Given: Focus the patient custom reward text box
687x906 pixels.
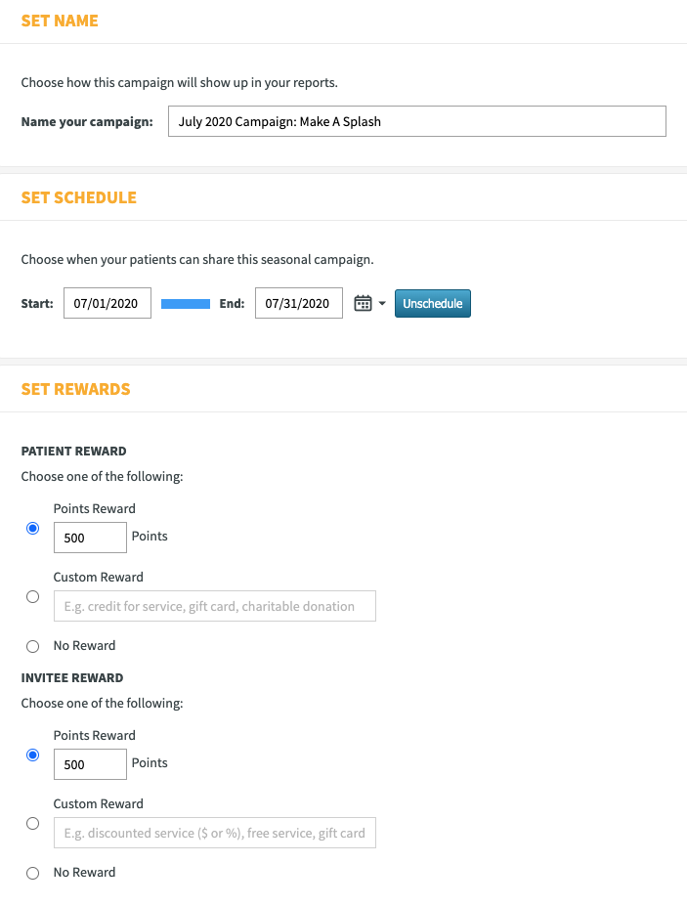Looking at the screenshot, I should click(x=215, y=606).
